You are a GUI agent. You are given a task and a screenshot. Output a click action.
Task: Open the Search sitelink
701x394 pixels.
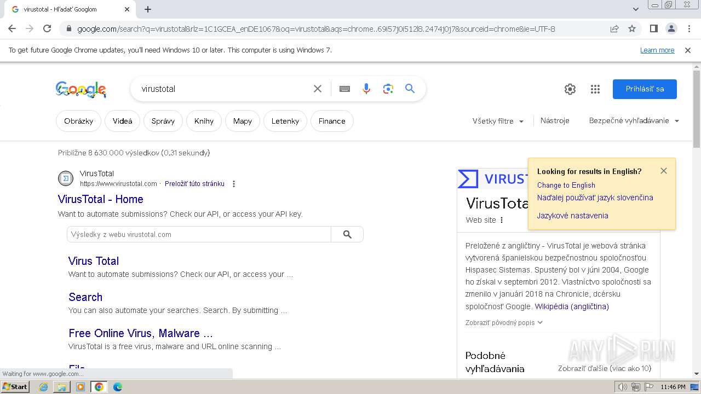tap(85, 297)
